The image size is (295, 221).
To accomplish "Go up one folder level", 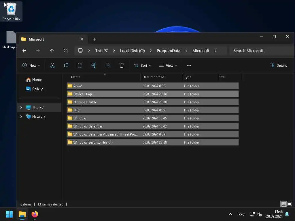I will tap(52, 51).
